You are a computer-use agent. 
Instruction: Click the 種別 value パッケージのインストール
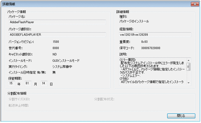tap(134, 21)
